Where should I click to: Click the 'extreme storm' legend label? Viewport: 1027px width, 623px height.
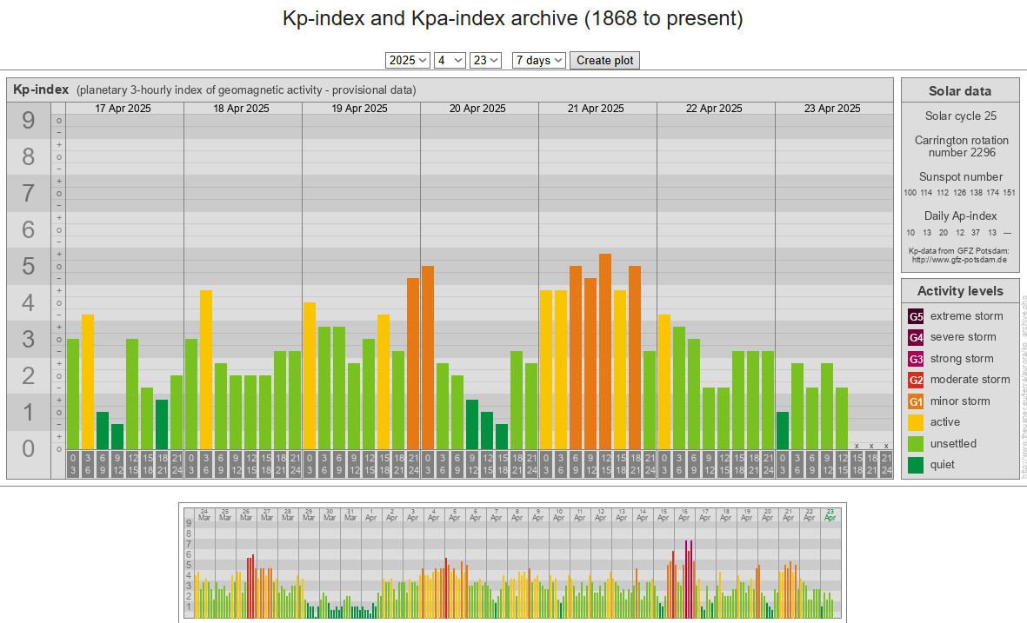[x=967, y=316]
